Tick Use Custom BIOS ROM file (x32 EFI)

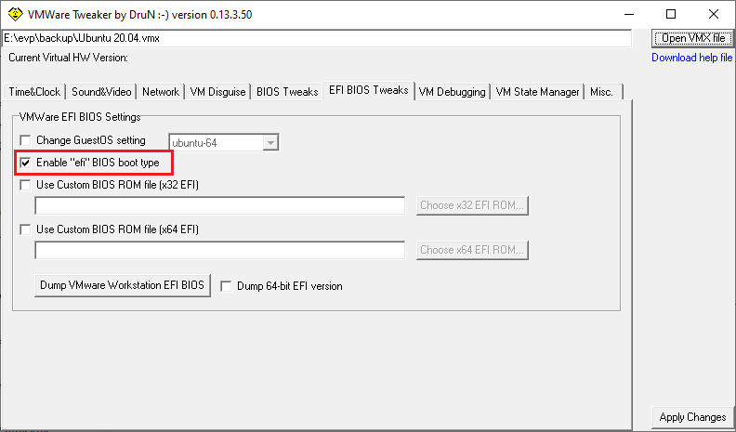(x=25, y=185)
